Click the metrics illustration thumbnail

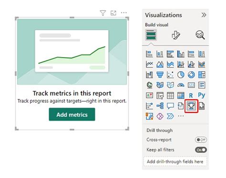(72, 52)
